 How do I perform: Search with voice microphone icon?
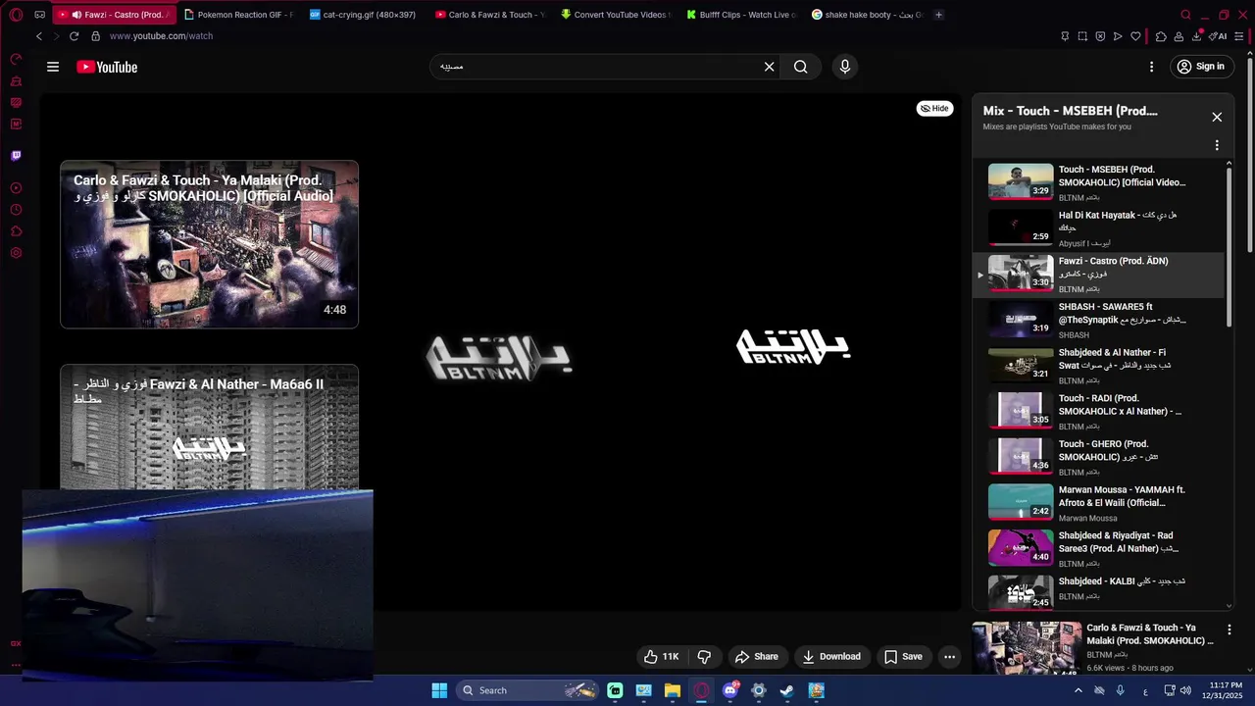(845, 67)
